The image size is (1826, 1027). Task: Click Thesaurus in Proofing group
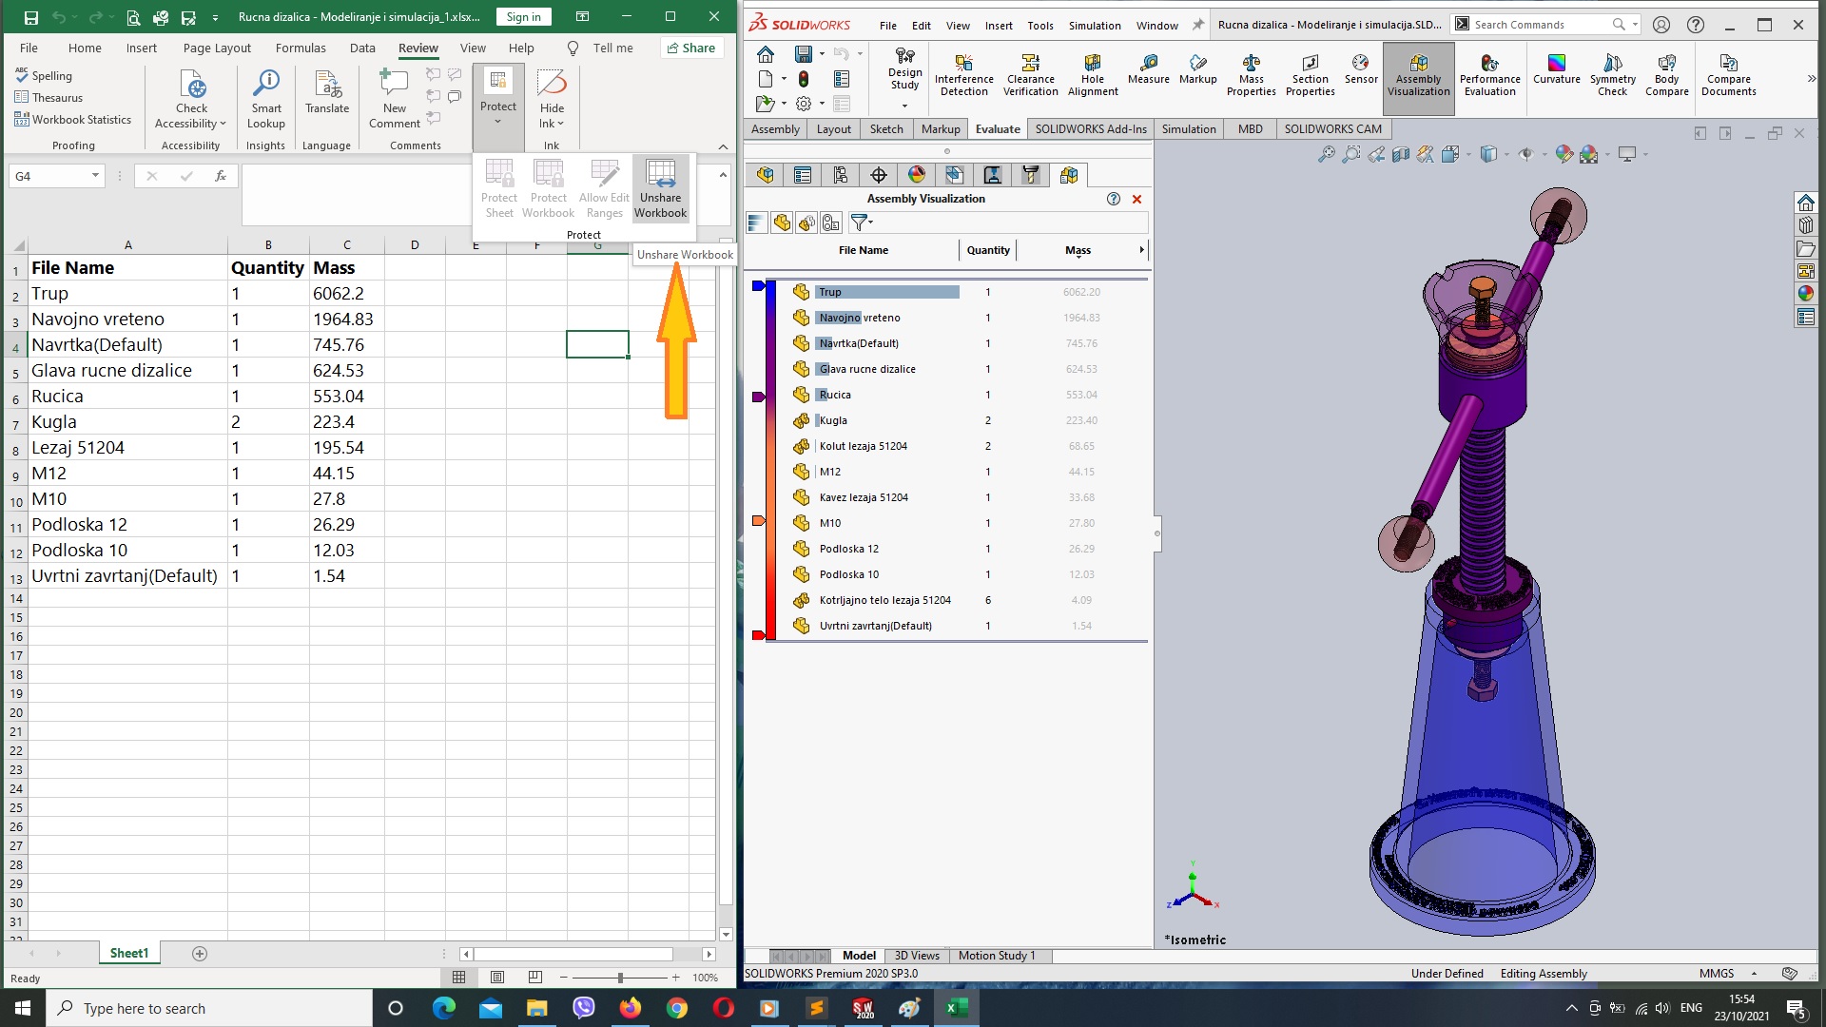pos(49,98)
